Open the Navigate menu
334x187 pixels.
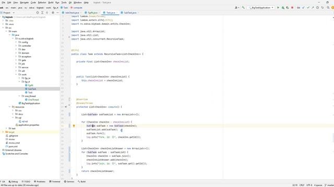point(25,3)
